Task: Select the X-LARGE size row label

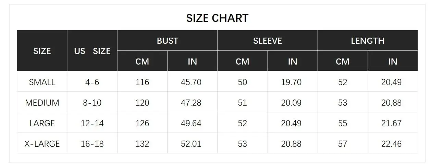Action: [42, 144]
